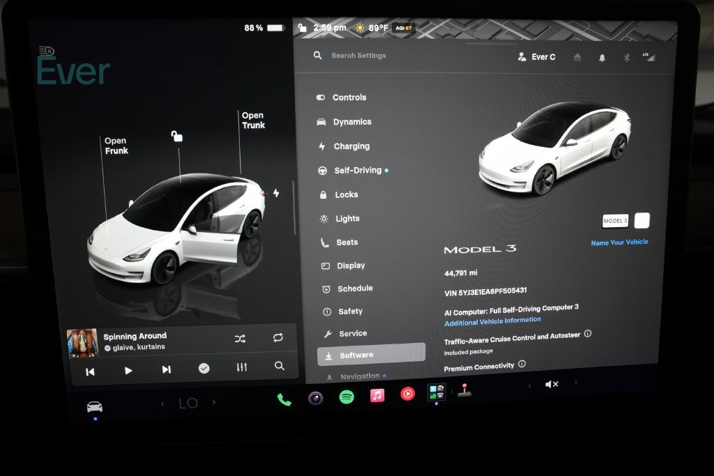Tap Open Trunk label

253,120
